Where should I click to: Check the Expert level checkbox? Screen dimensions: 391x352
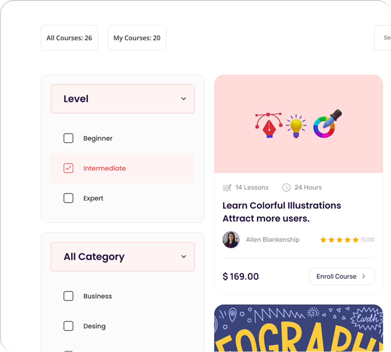point(69,198)
